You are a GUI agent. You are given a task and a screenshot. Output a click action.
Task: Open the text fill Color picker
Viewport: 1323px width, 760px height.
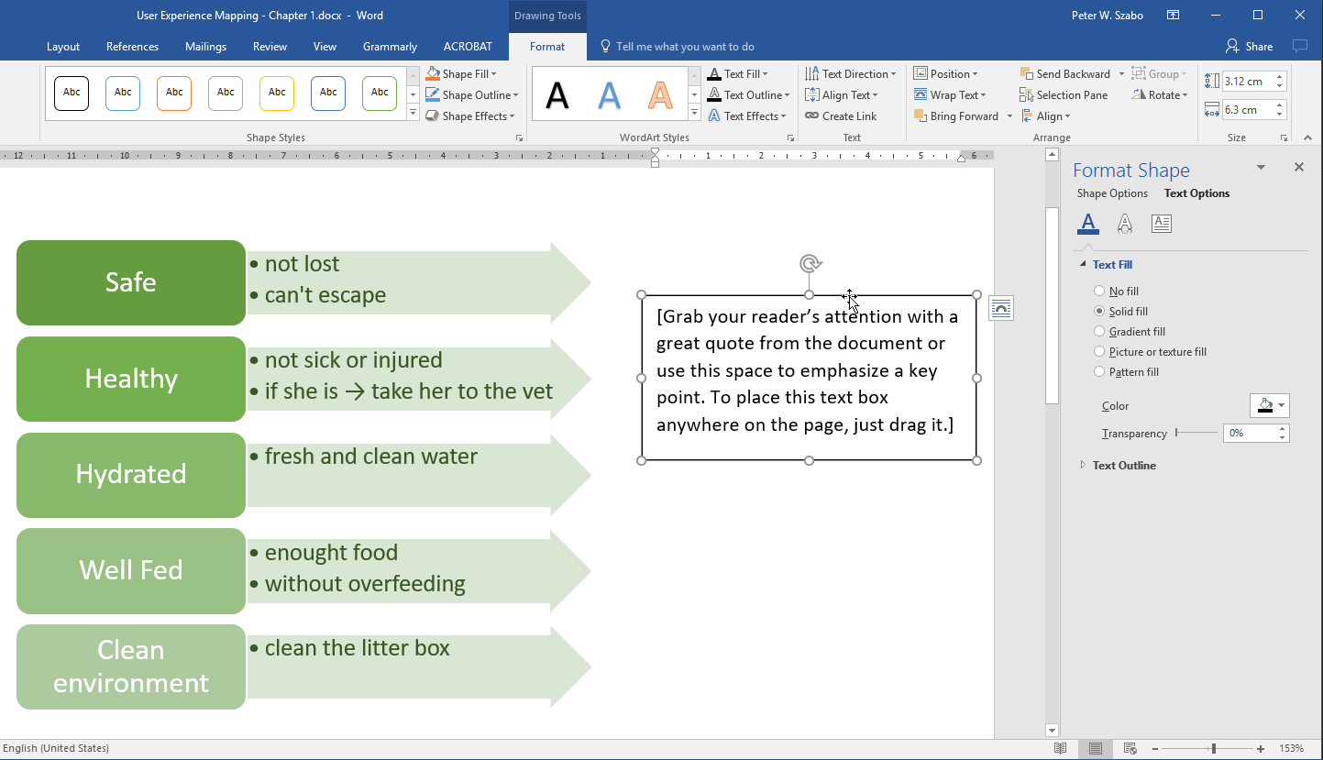pos(1269,406)
